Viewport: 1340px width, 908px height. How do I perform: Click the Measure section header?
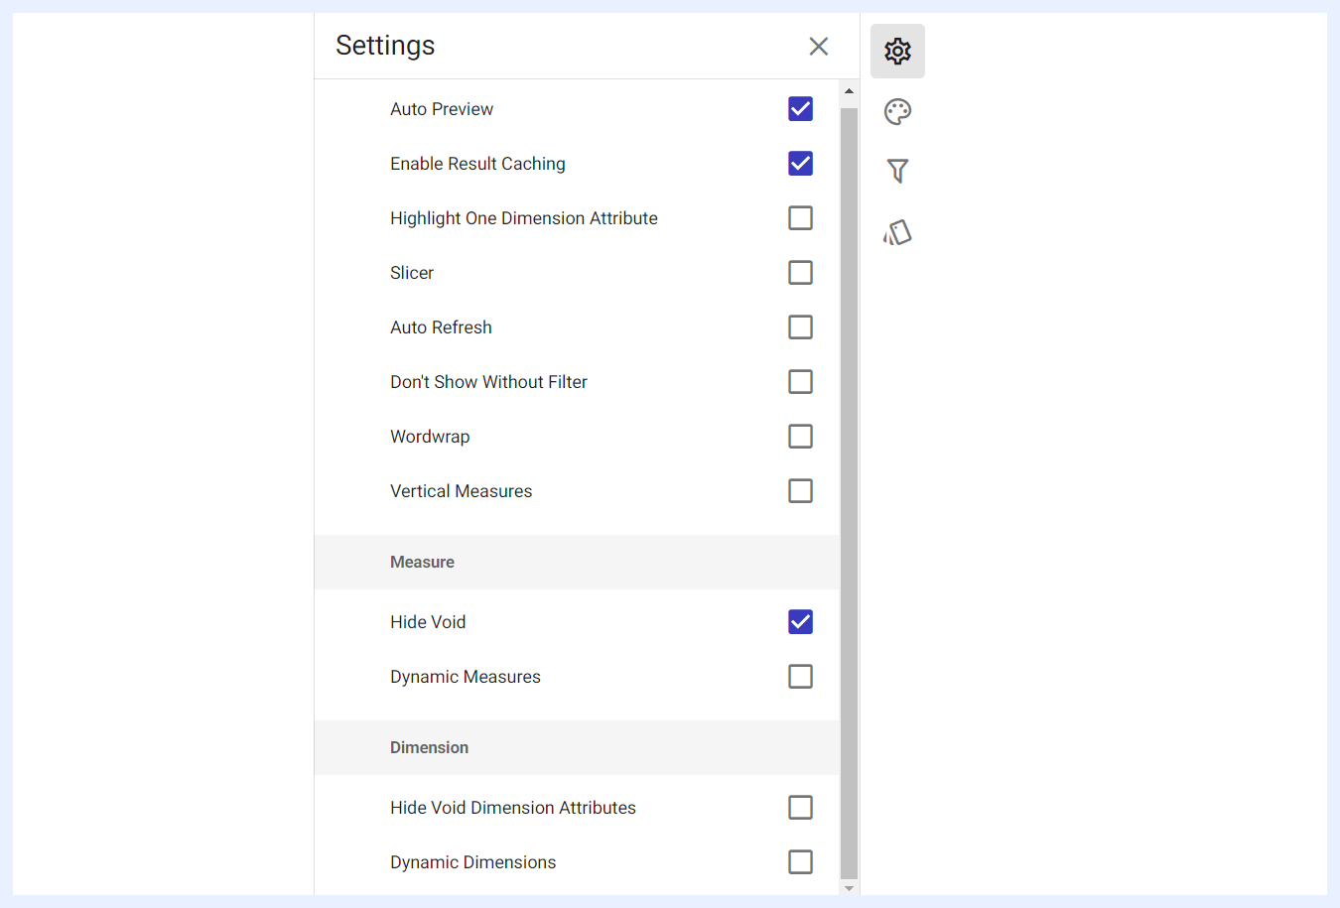click(577, 563)
